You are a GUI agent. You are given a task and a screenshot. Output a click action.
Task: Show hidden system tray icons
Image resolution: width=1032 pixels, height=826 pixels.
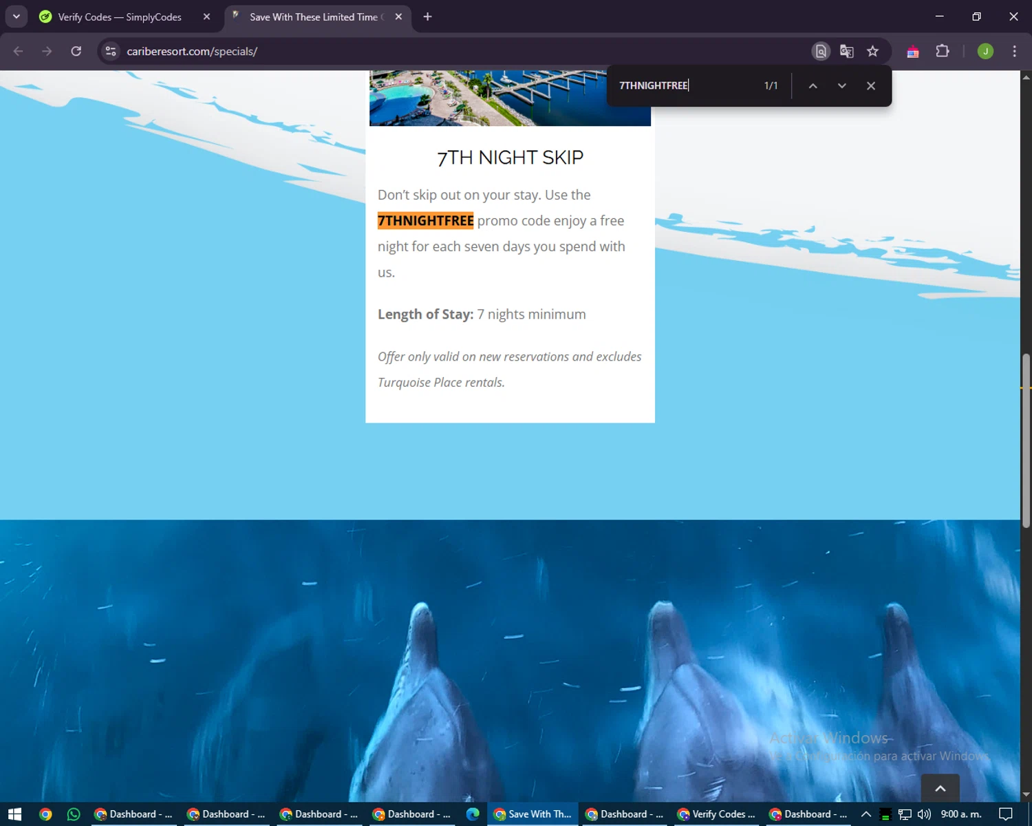pos(866,814)
